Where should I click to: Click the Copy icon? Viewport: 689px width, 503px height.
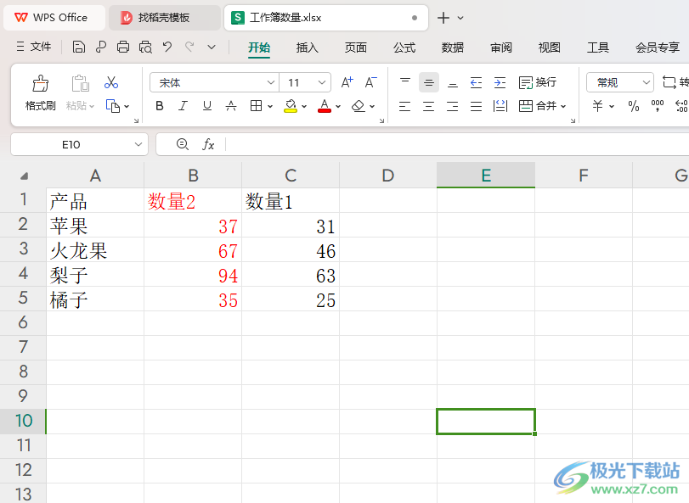click(x=113, y=106)
